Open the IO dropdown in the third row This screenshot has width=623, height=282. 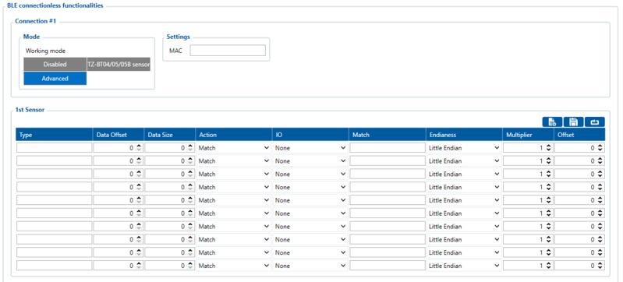(310, 174)
